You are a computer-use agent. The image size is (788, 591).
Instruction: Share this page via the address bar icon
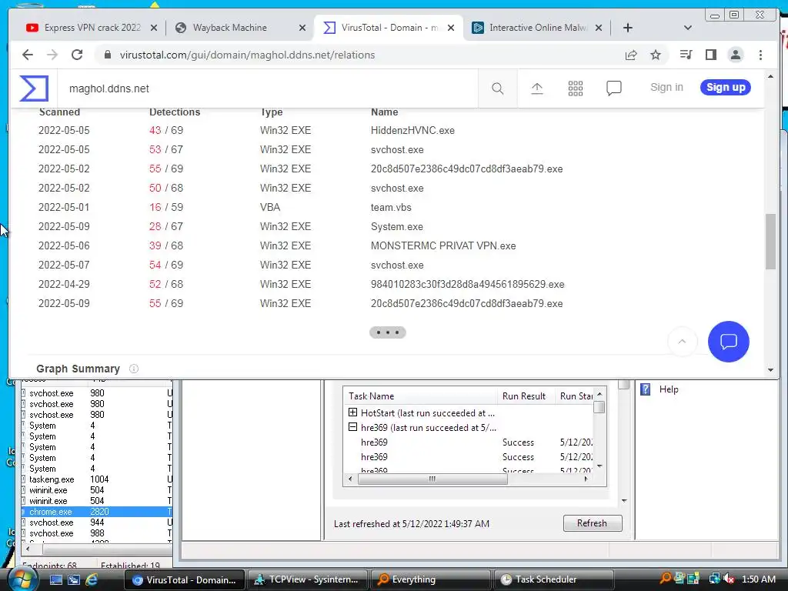(x=631, y=55)
